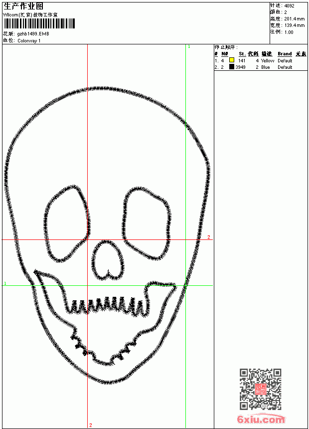Click the 6xiu.com watermark link

(x=261, y=419)
